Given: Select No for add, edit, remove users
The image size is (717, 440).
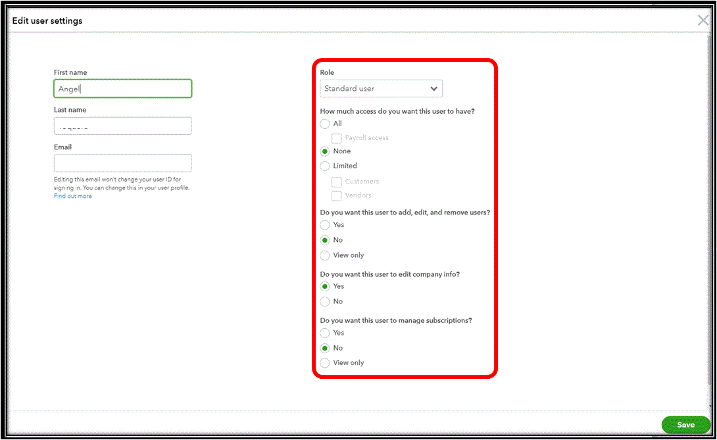Looking at the screenshot, I should 325,240.
